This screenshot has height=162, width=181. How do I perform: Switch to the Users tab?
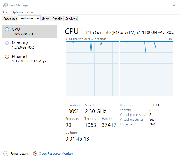(x=46, y=19)
